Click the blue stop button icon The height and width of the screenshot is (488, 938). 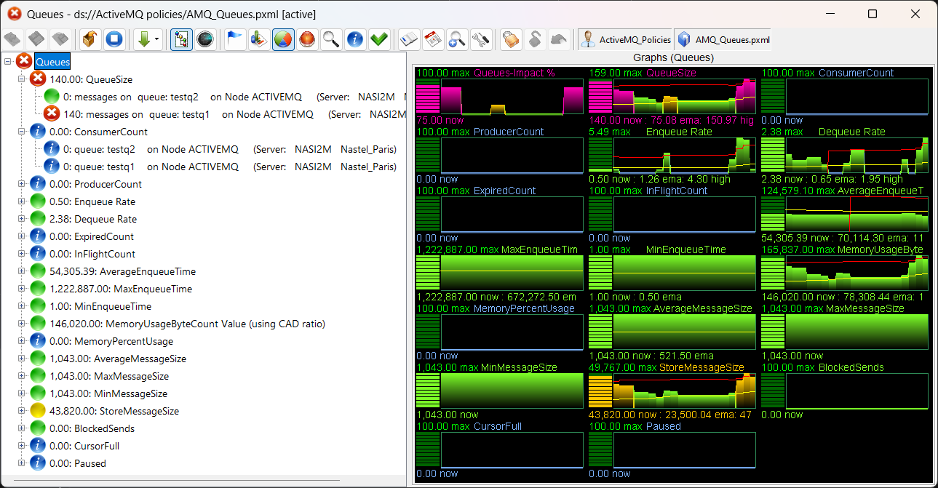click(x=115, y=39)
